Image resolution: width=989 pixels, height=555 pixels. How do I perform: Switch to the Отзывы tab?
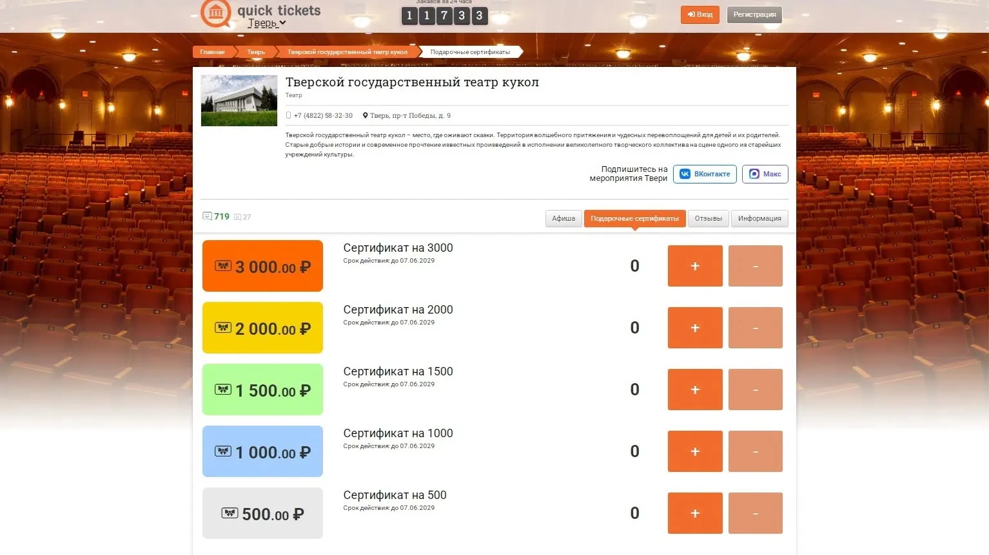pyautogui.click(x=708, y=218)
